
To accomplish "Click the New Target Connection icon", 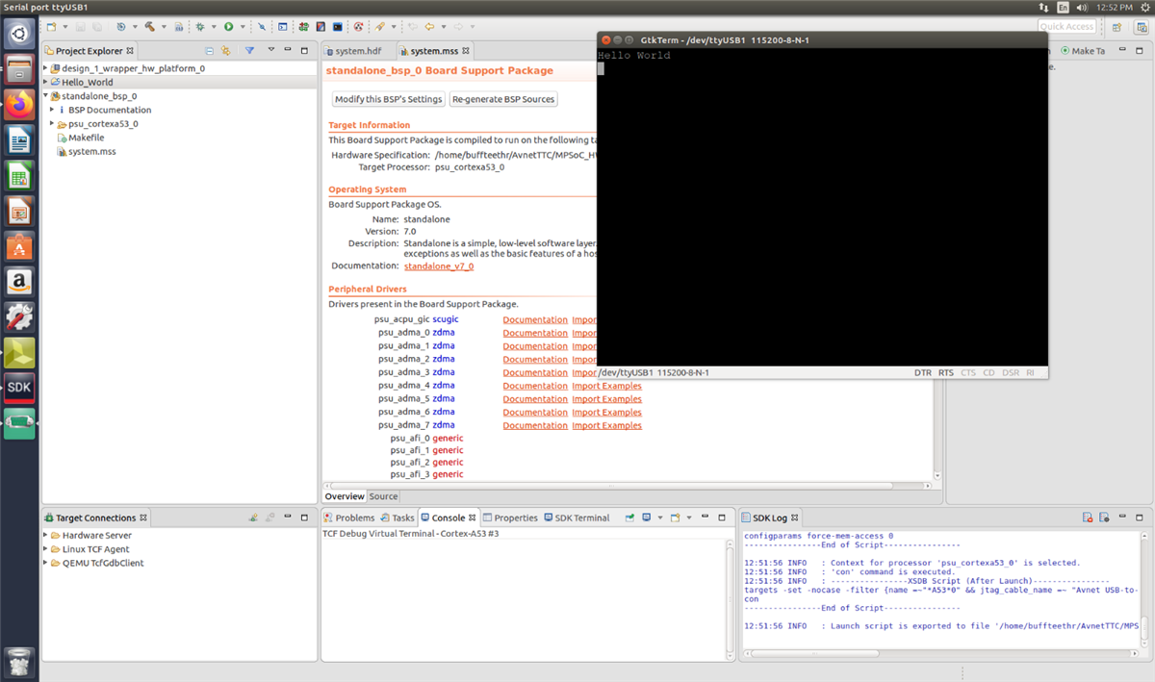I will click(253, 518).
